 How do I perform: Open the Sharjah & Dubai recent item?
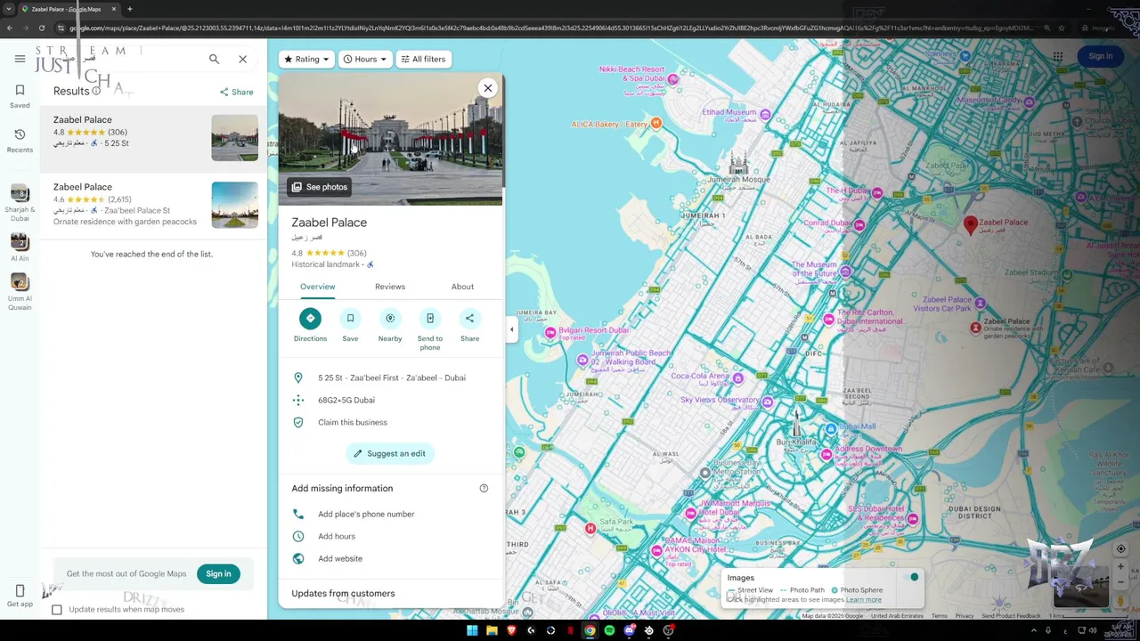click(x=20, y=203)
